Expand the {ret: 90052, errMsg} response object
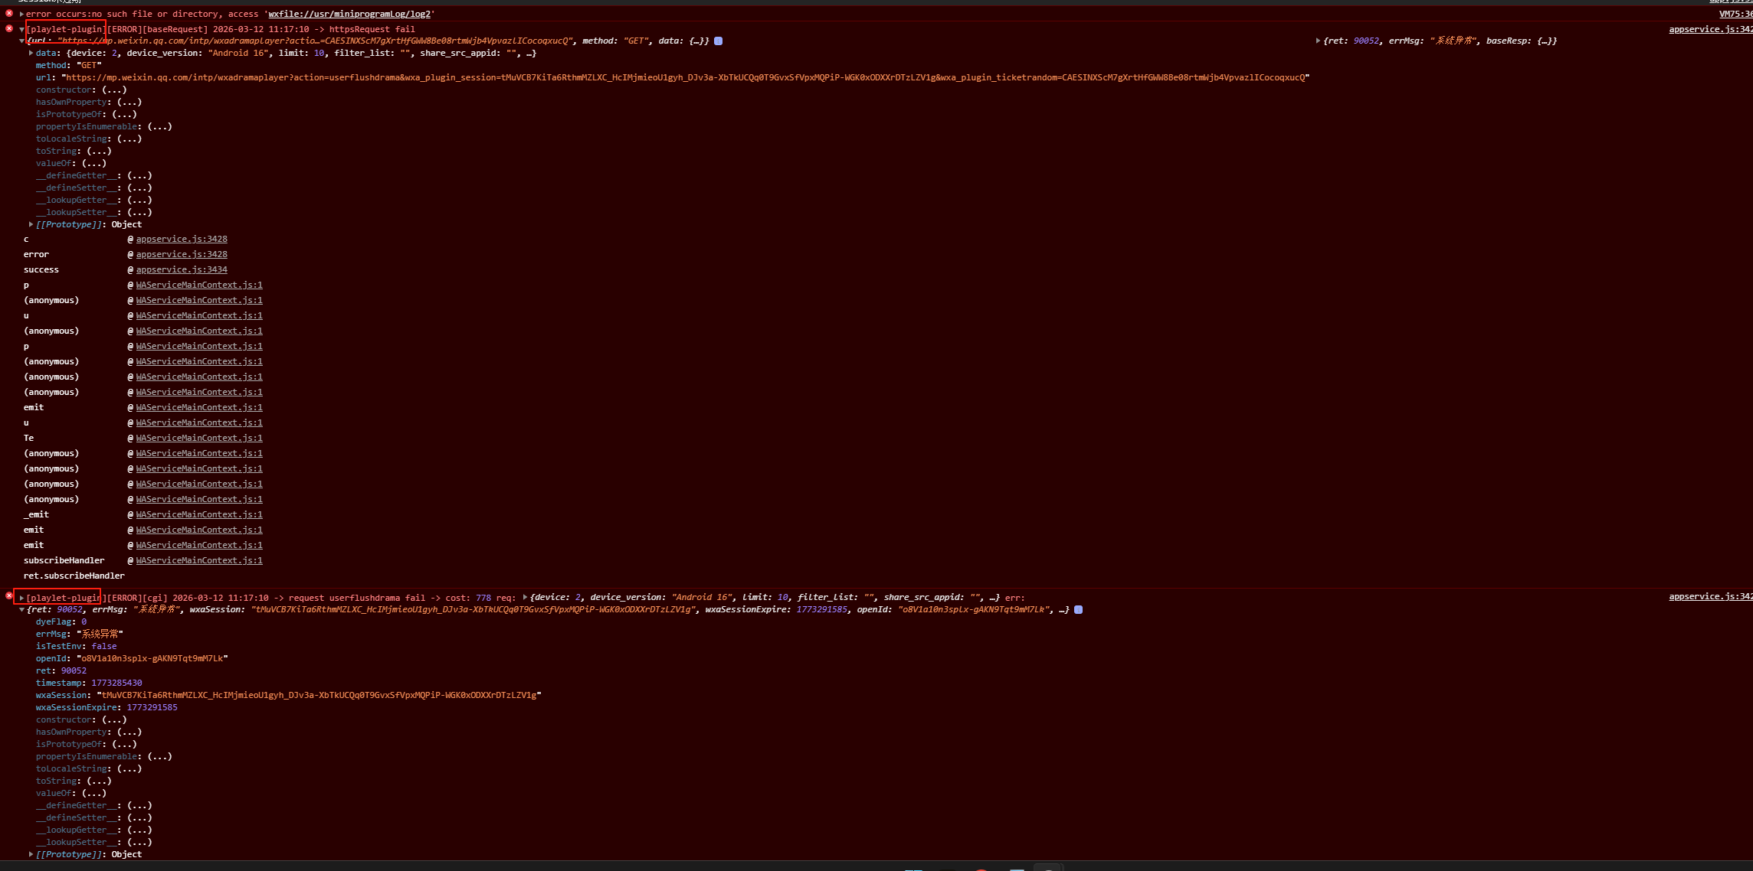The width and height of the screenshot is (1753, 871). [1318, 41]
